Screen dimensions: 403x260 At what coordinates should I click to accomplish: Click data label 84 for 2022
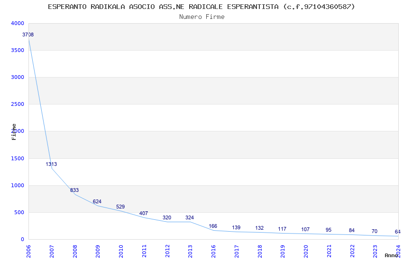point(352,230)
